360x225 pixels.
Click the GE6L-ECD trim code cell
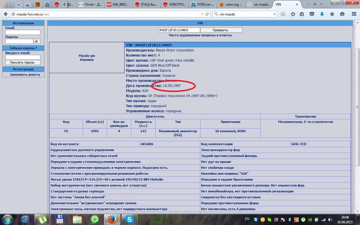pyautogui.click(x=321, y=144)
